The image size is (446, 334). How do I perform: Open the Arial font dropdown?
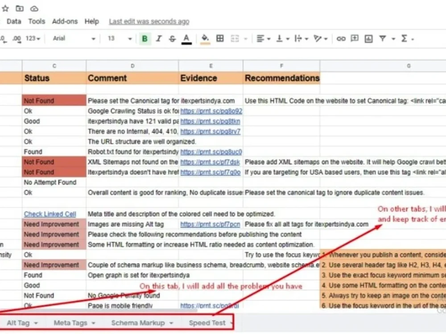pos(74,38)
